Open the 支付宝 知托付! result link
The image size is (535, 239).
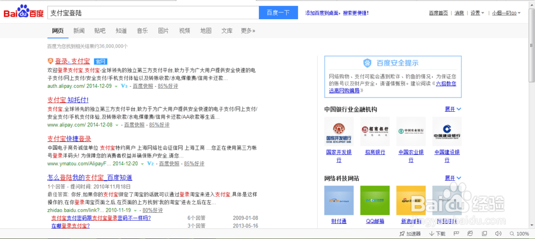(68, 100)
